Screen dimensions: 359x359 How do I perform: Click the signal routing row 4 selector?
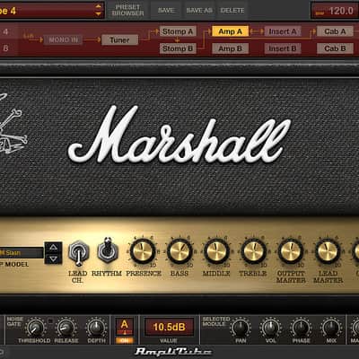click(x=5, y=31)
